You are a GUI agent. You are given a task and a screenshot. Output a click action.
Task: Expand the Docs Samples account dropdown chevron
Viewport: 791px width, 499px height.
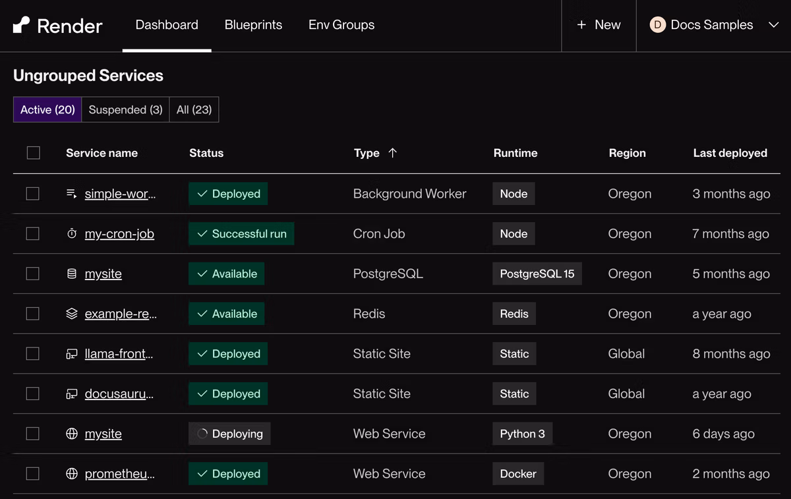click(774, 25)
